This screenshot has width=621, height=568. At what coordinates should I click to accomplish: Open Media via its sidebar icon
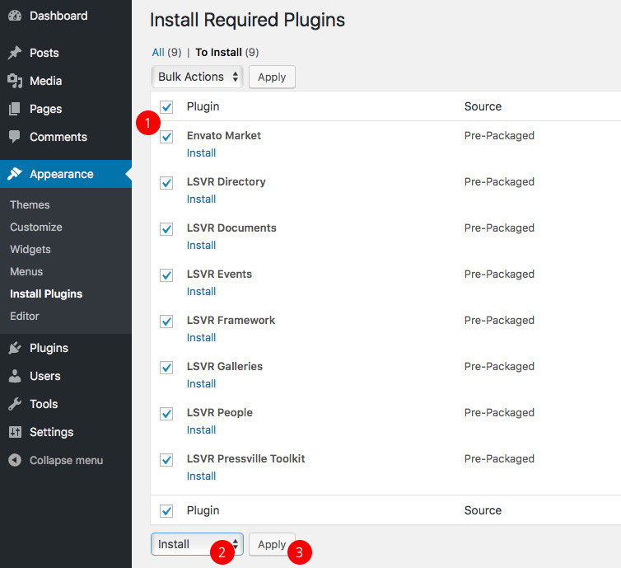pyautogui.click(x=15, y=81)
